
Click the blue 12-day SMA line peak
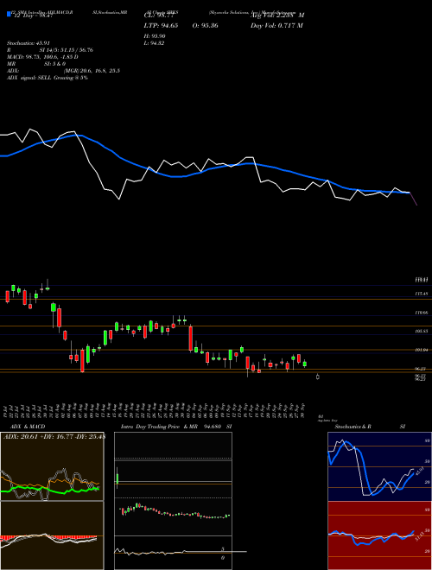(x=76, y=136)
